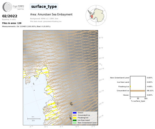This screenshot has width=155, height=129.
Task: Click the surface_type title badge
Action: [44, 7]
